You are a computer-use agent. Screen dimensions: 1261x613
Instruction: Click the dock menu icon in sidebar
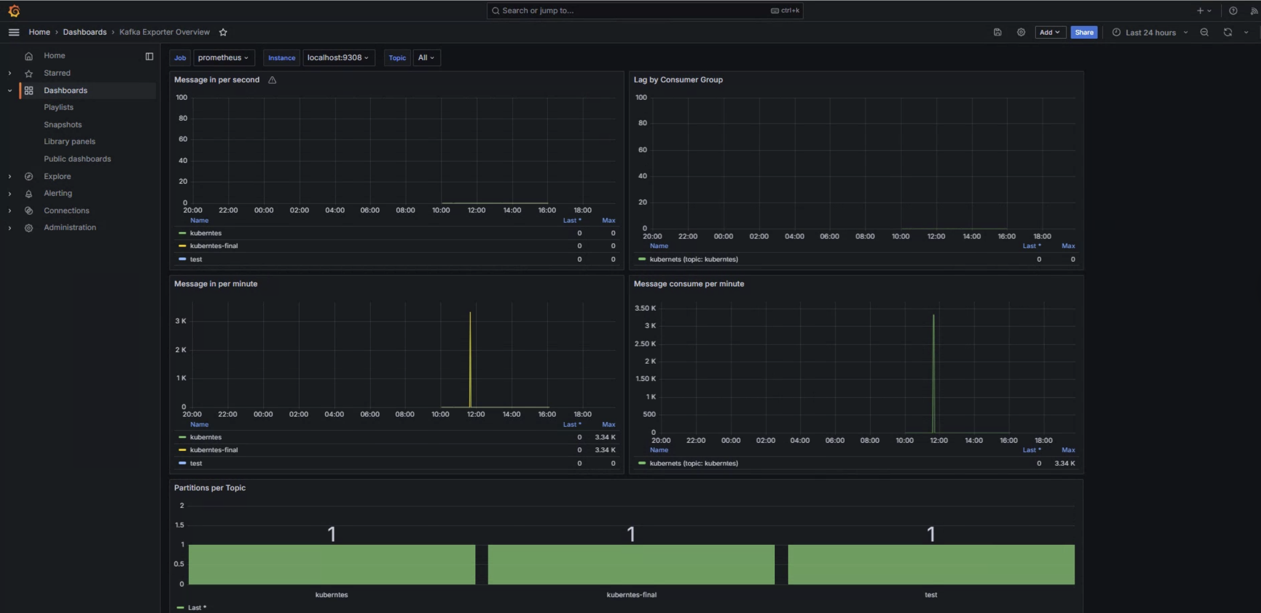[149, 56]
